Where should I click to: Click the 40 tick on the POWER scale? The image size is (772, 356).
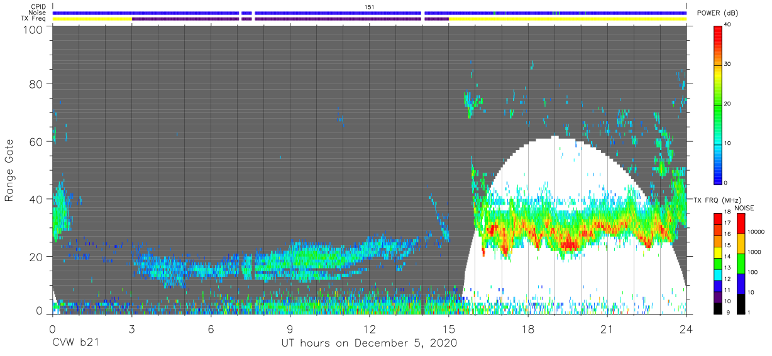coord(728,25)
